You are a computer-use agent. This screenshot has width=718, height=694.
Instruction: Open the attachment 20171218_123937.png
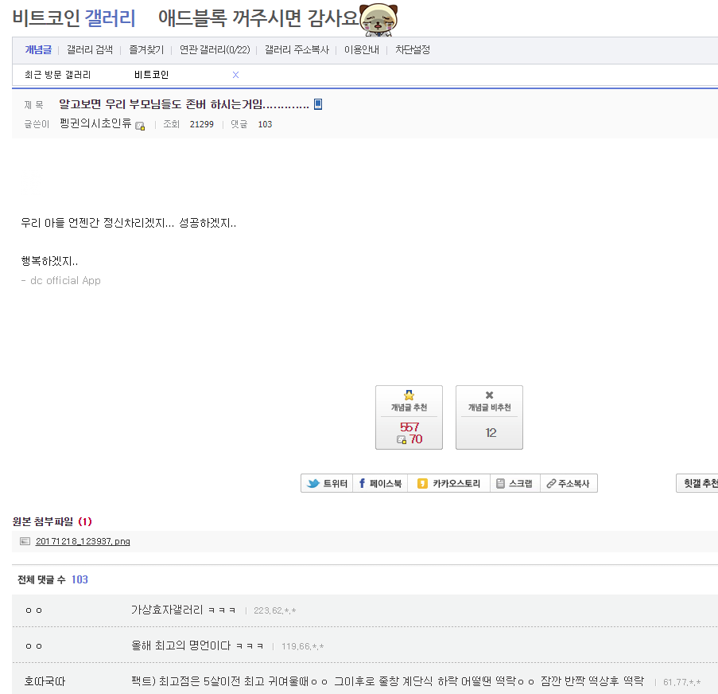(x=82, y=540)
